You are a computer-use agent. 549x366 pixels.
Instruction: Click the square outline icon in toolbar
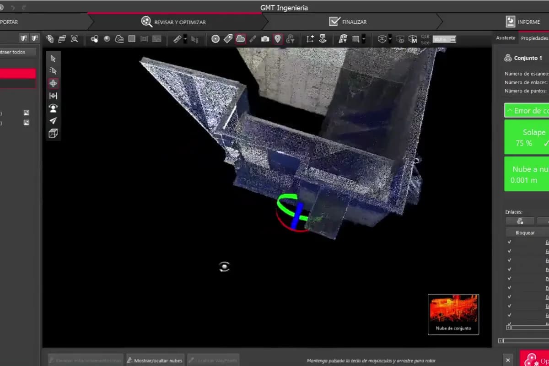pos(132,39)
